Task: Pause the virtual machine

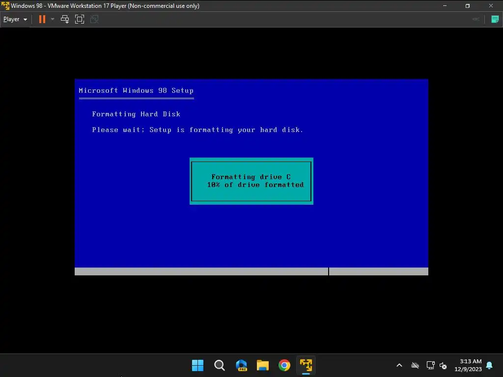Action: tap(42, 19)
